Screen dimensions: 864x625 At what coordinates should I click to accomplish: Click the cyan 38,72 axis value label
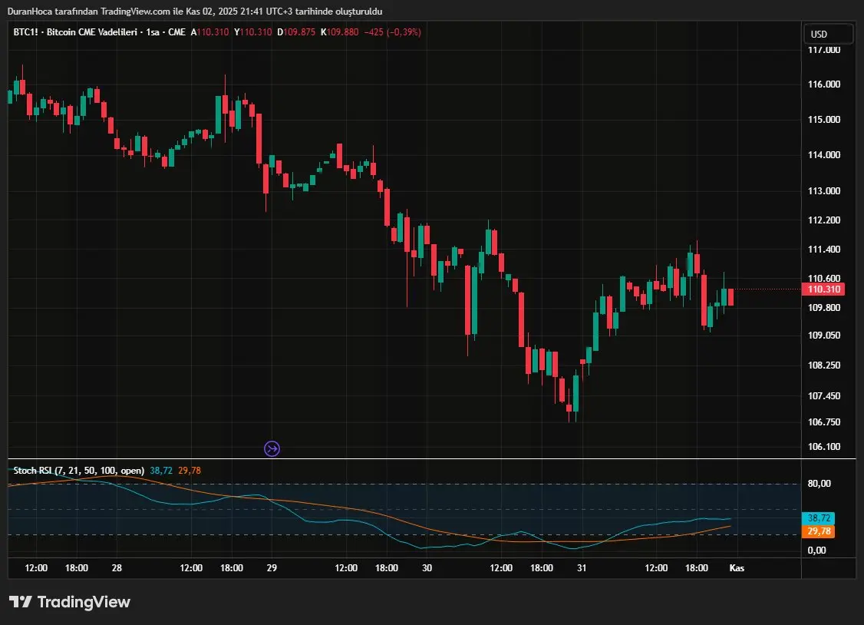click(818, 518)
